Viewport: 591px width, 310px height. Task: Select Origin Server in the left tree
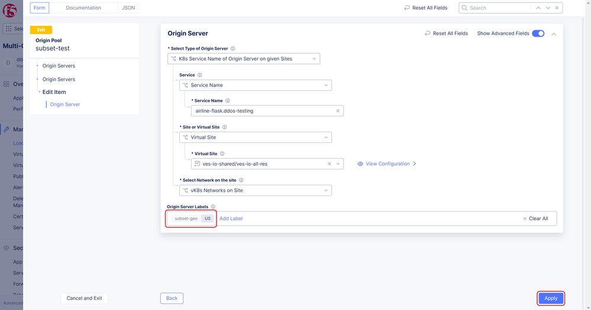(x=65, y=105)
